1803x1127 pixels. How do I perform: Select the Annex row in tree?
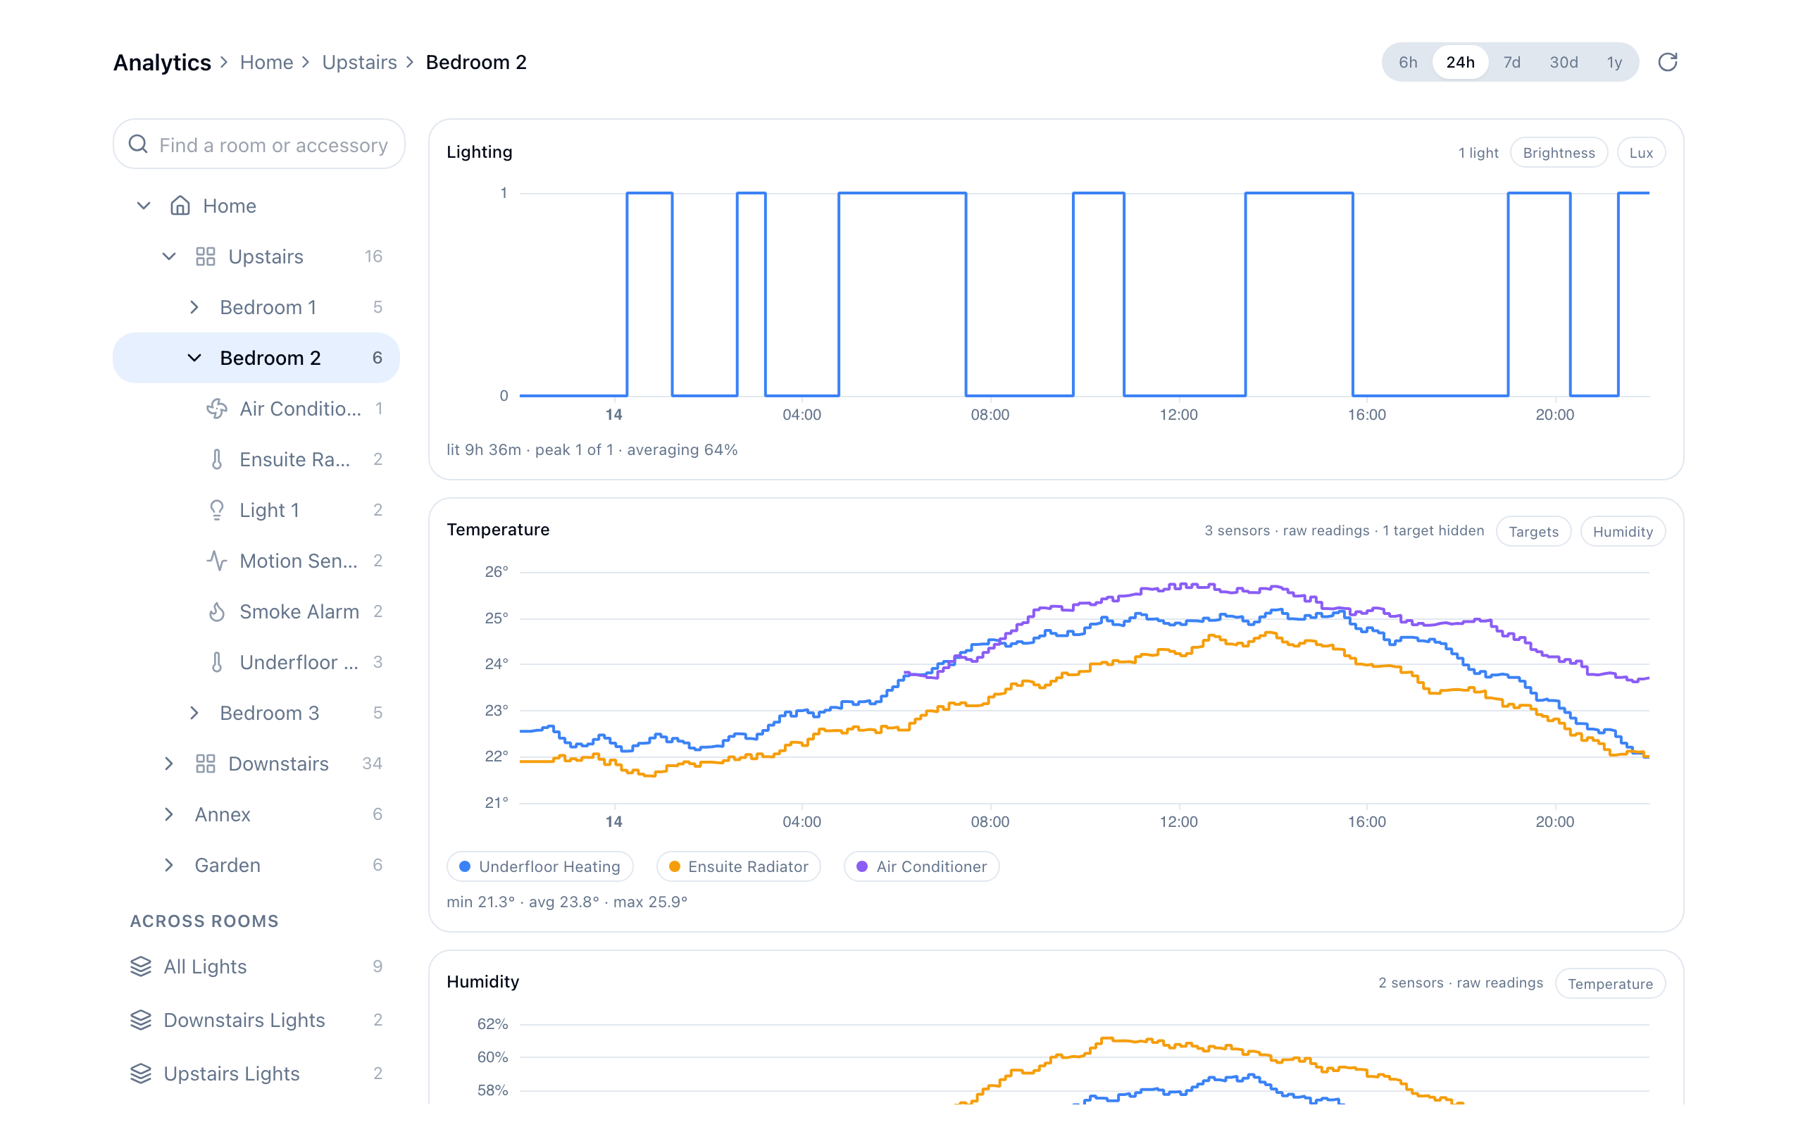[256, 814]
